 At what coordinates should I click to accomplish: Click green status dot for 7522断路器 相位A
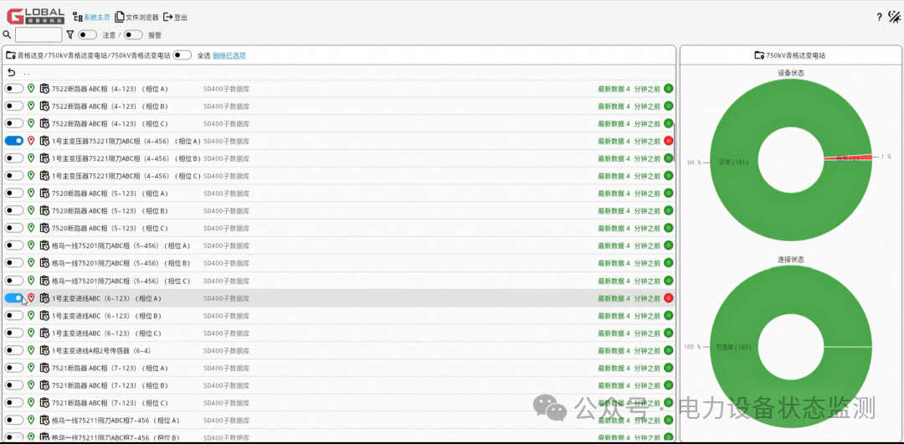[x=669, y=89]
